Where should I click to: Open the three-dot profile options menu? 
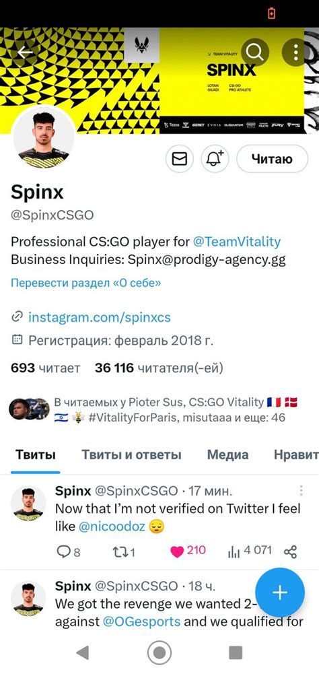click(295, 53)
